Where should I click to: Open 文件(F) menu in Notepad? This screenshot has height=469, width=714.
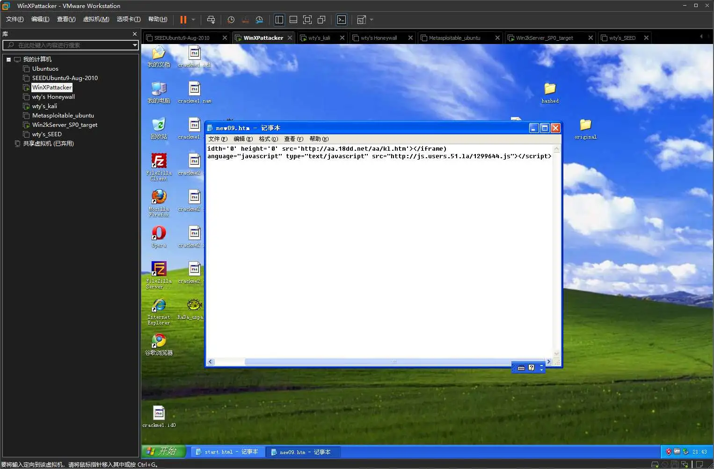218,139
